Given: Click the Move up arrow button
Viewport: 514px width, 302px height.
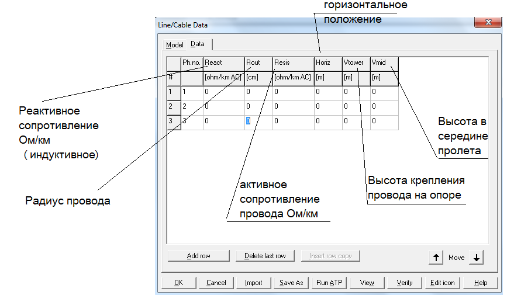Looking at the screenshot, I should 436,258.
